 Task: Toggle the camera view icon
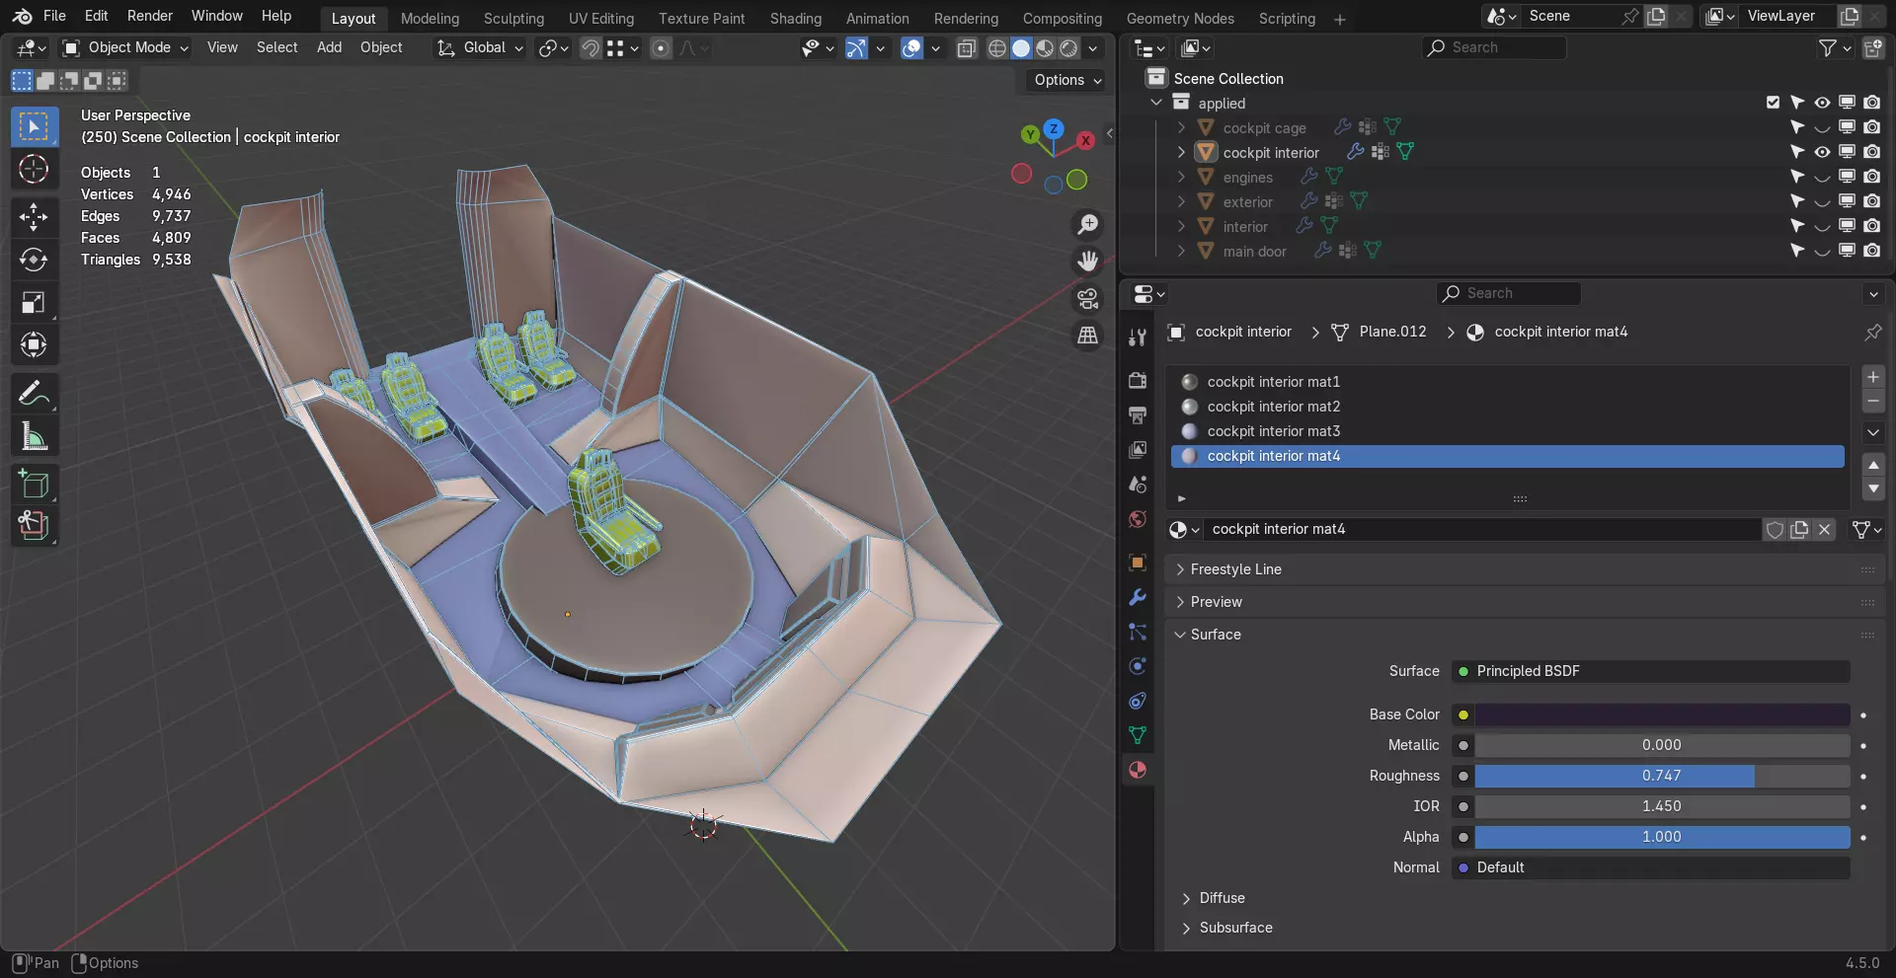(1087, 298)
